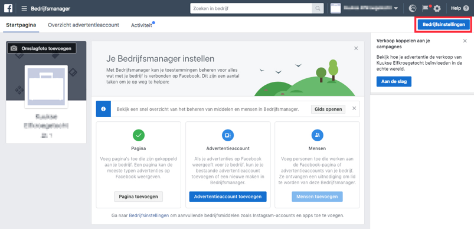The image size is (474, 229).
Task: Close the Verkoop koppelen sidebar card
Action: pyautogui.click(x=465, y=41)
